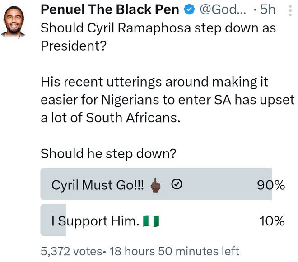Open the three-dot more options menu
298x262 pixels.
(x=289, y=11)
